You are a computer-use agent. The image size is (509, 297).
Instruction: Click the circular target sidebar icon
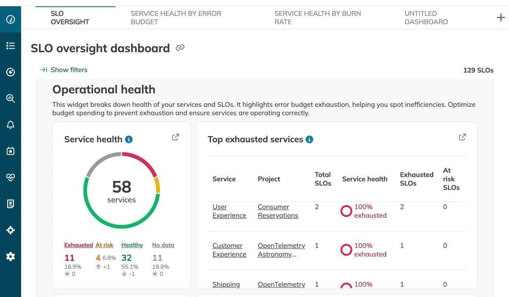tap(11, 72)
